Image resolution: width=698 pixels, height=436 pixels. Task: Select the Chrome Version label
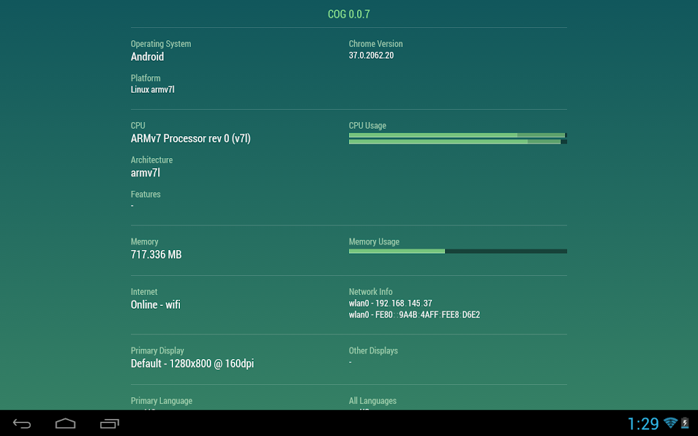pos(376,44)
